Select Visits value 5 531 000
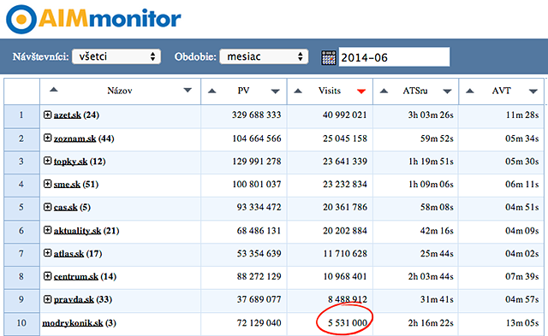 point(348,323)
